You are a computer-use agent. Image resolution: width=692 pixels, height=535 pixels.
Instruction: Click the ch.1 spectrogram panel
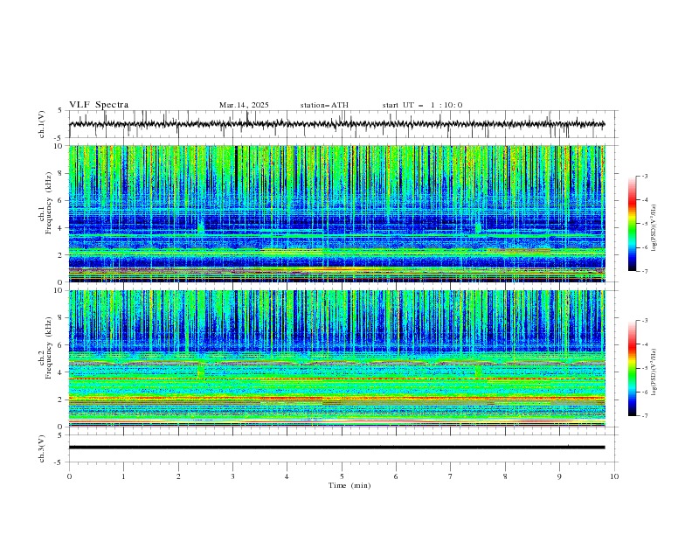(336, 213)
